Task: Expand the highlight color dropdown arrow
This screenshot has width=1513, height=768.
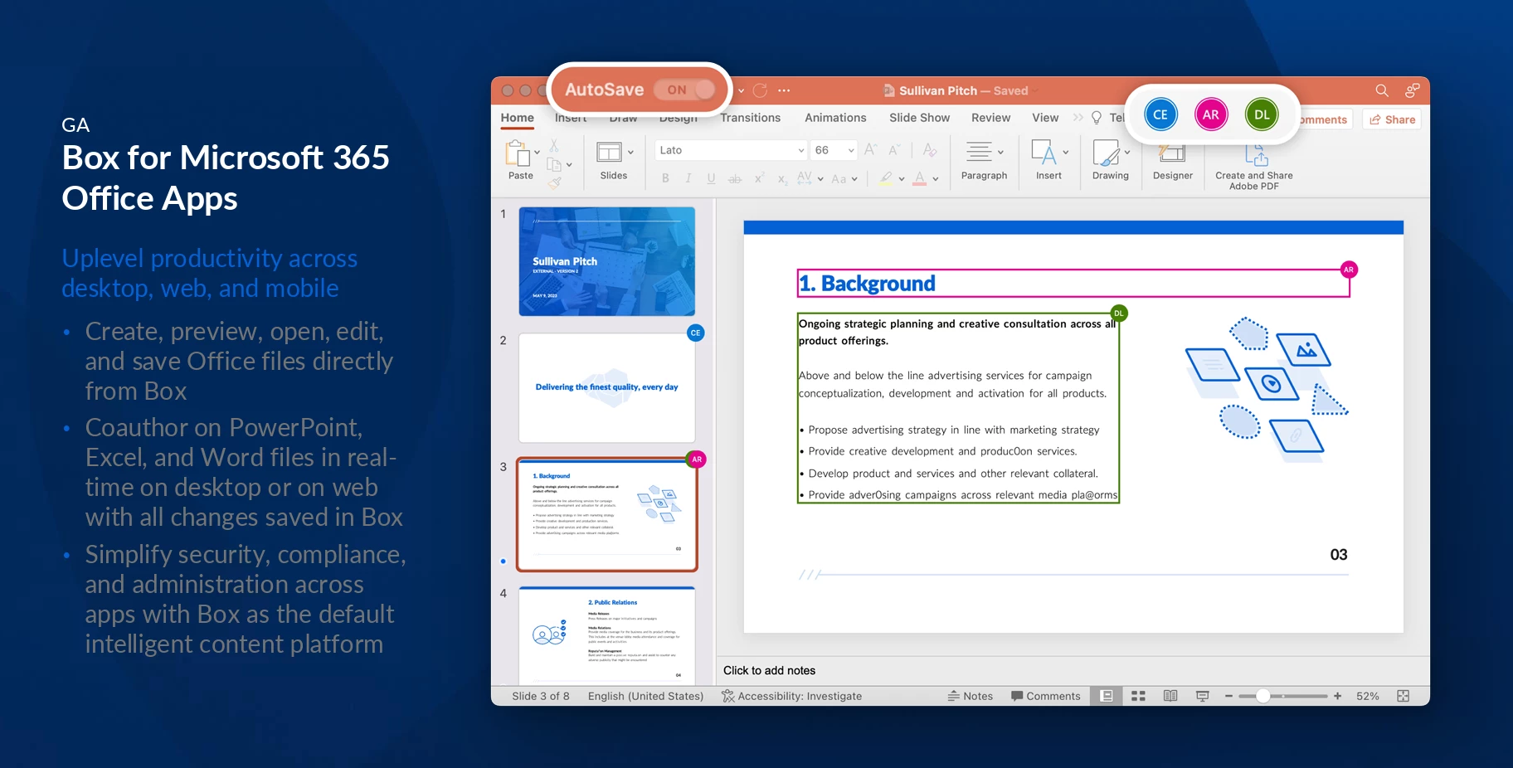Action: 902,178
